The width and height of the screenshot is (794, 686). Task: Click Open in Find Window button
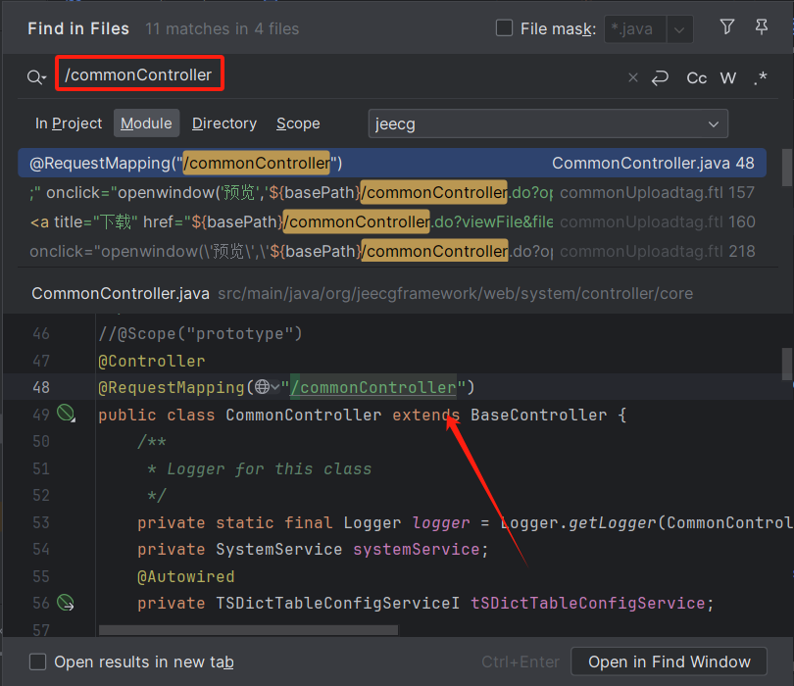tap(669, 661)
